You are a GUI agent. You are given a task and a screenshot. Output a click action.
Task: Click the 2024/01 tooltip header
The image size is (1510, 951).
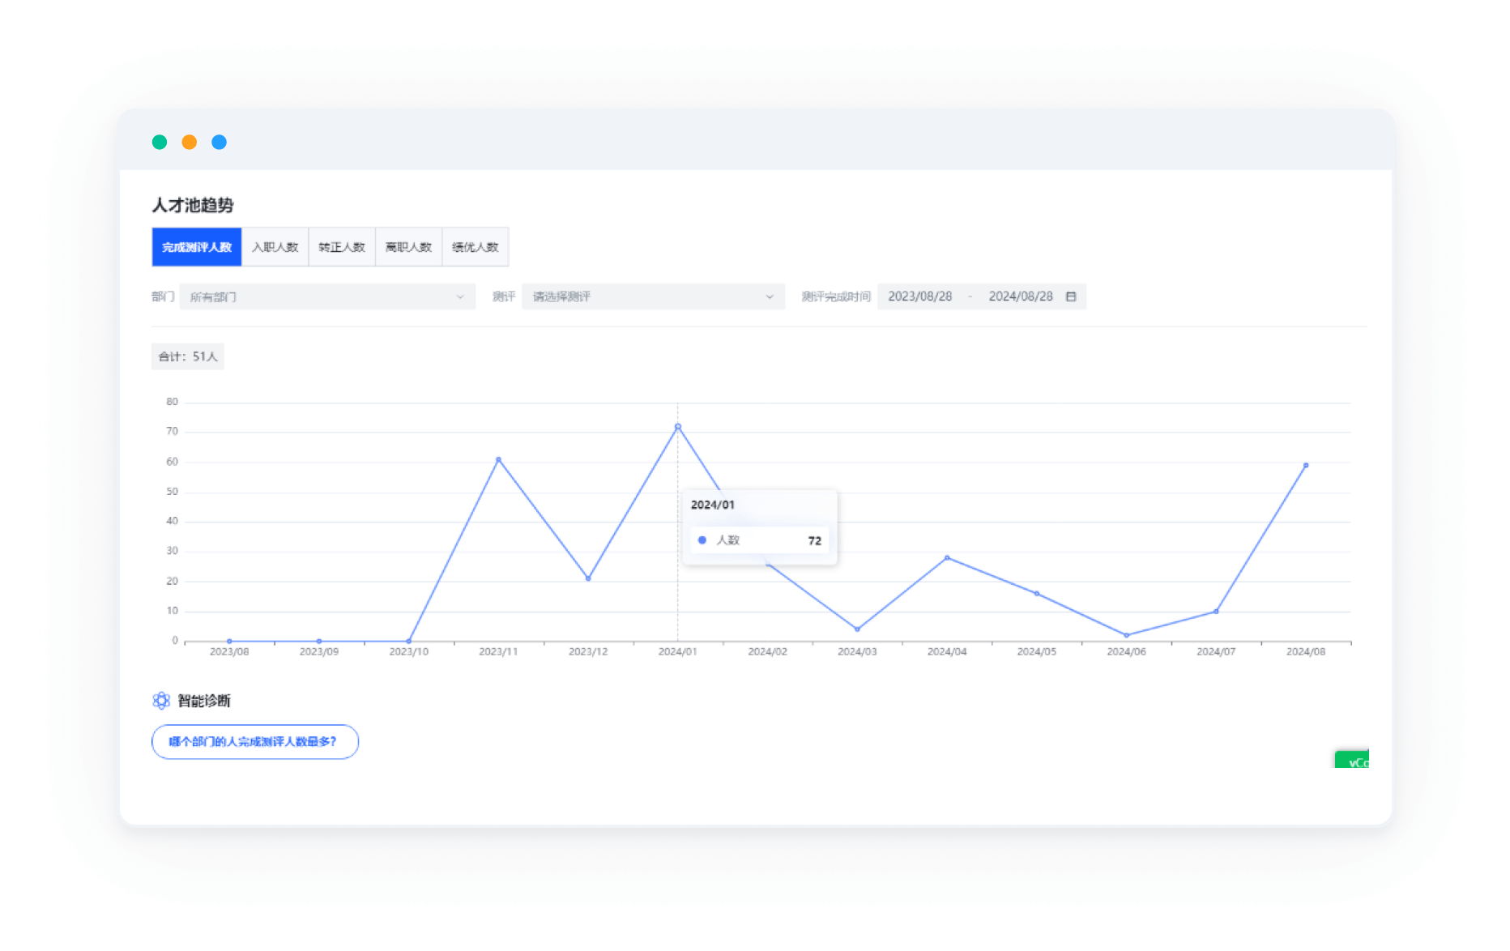coord(713,505)
